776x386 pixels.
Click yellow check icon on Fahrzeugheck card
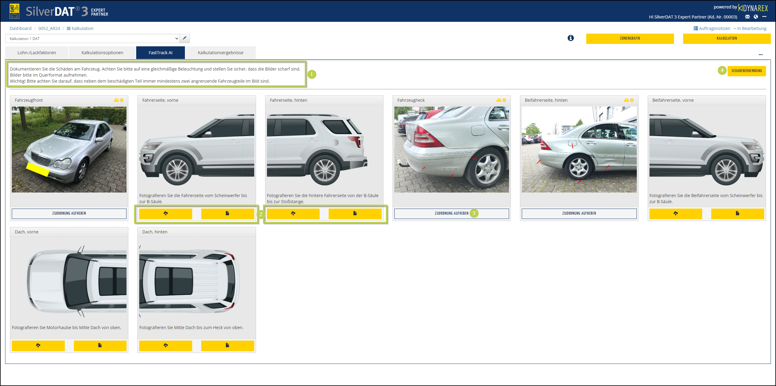(504, 100)
